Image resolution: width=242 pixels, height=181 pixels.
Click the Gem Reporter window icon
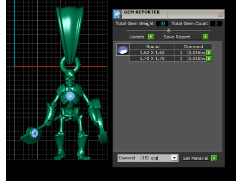point(117,14)
